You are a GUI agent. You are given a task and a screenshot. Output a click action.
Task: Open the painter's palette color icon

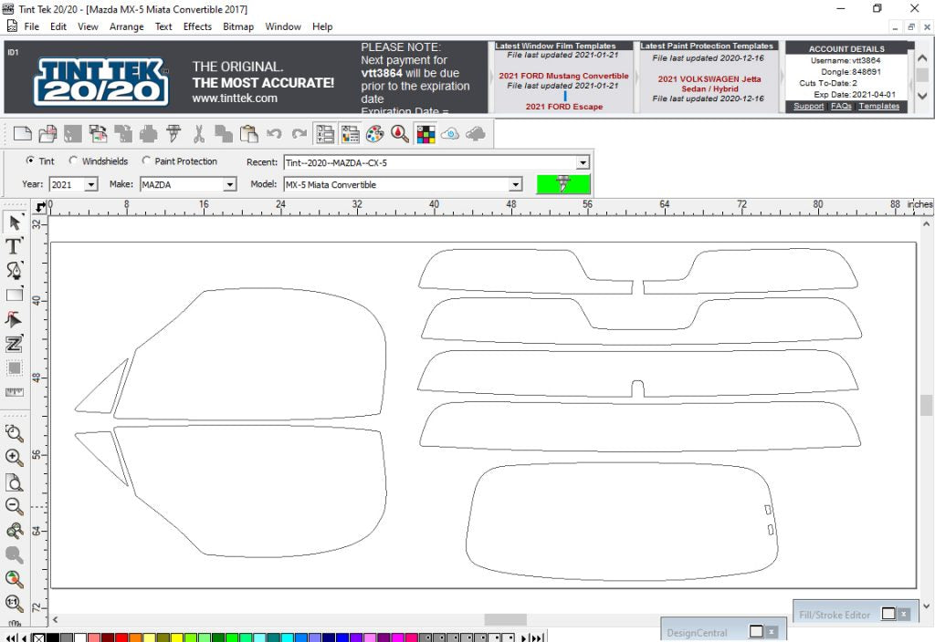(x=374, y=134)
